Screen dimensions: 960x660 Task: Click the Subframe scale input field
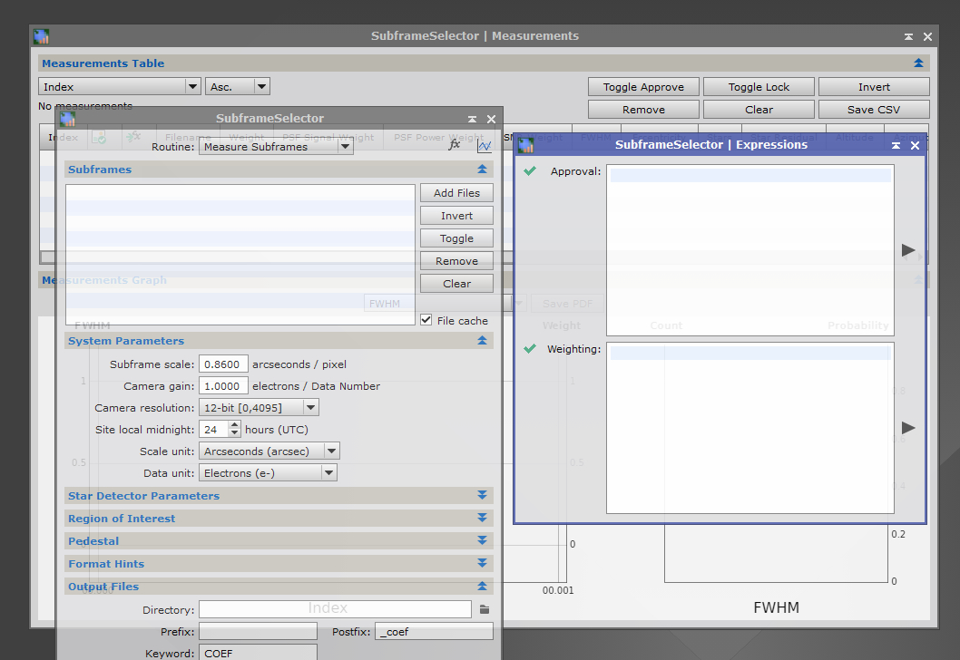click(223, 364)
